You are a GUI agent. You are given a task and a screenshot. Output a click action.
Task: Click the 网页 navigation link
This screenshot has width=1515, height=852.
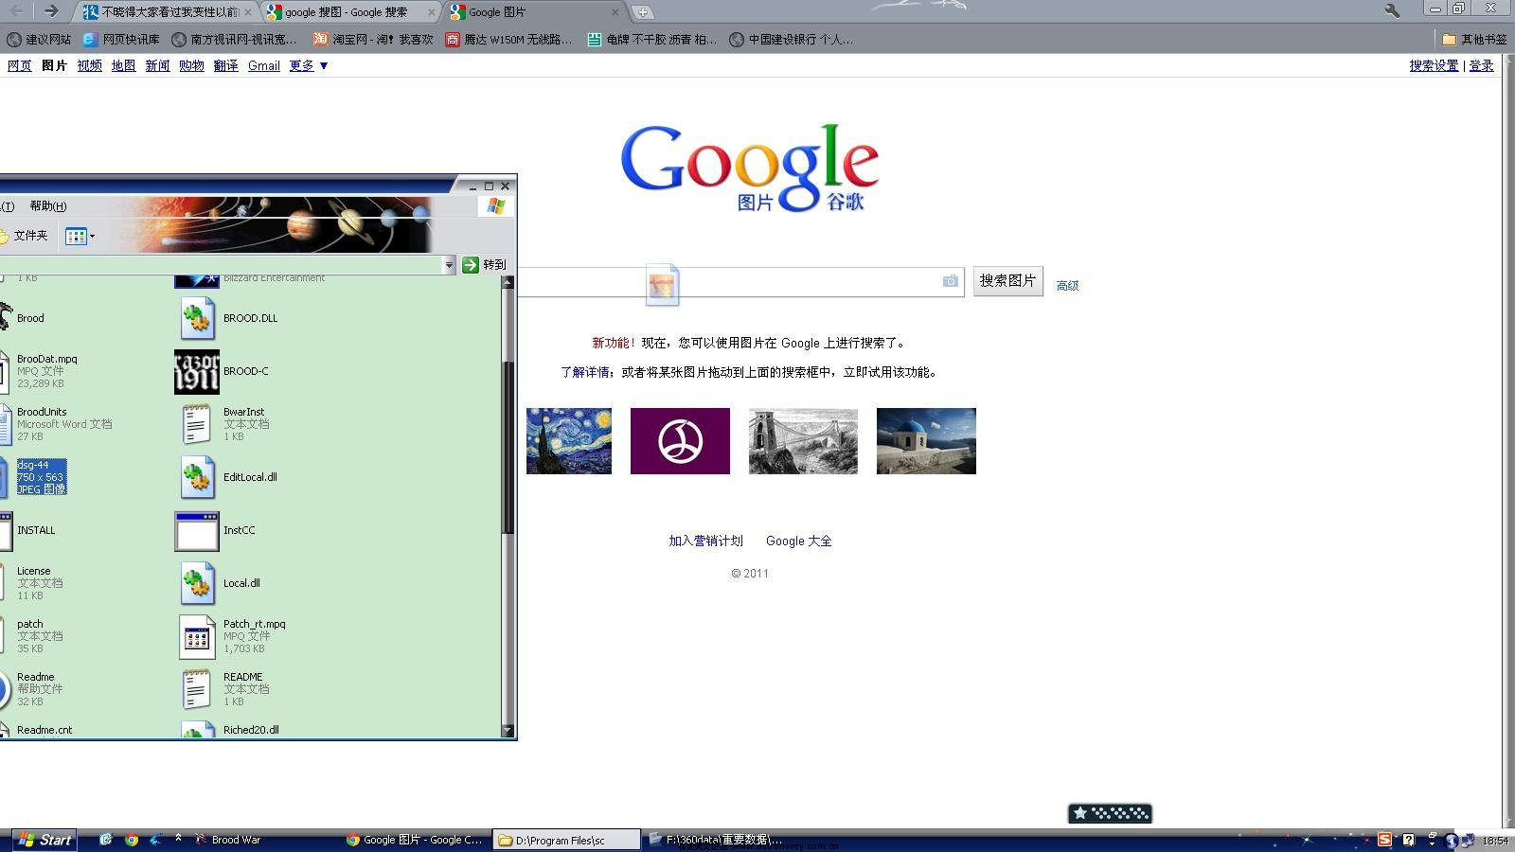click(x=20, y=66)
